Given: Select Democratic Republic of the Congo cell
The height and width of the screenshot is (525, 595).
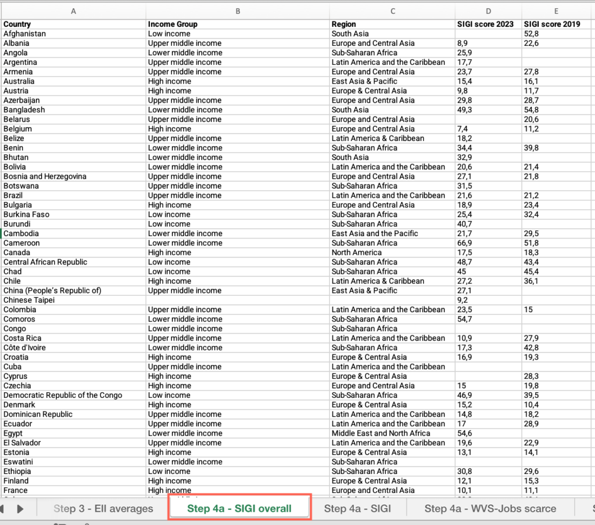Looking at the screenshot, I should pos(74,395).
